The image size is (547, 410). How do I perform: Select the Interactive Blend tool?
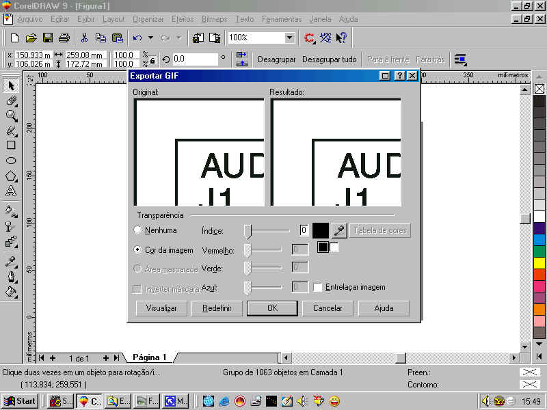pos(11,241)
